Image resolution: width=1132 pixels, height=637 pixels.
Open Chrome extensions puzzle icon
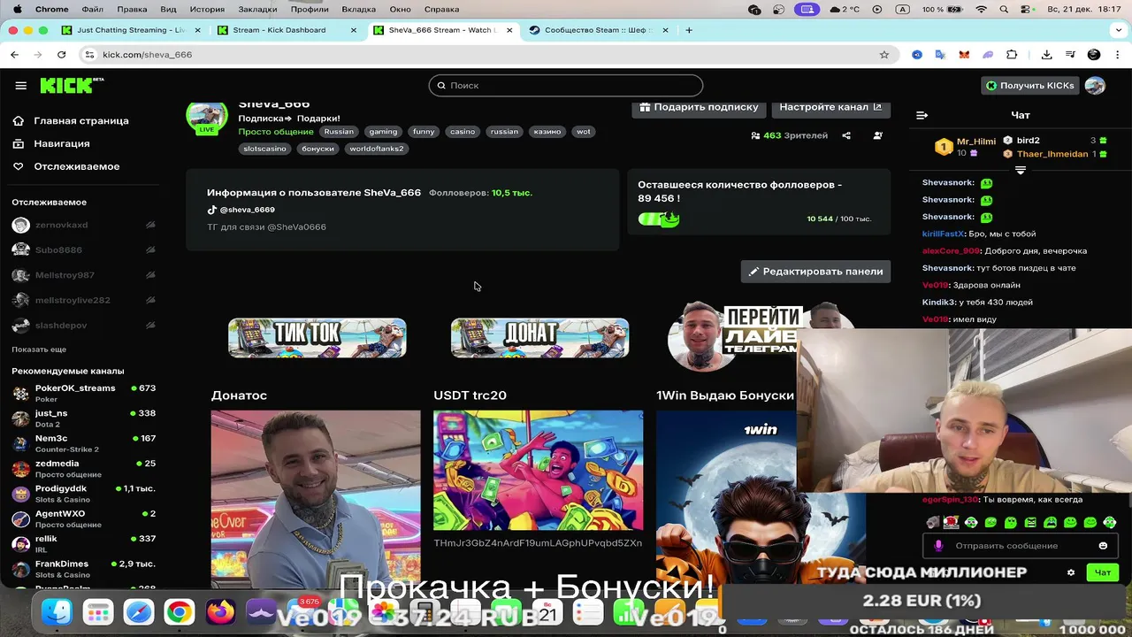pos(1012,55)
